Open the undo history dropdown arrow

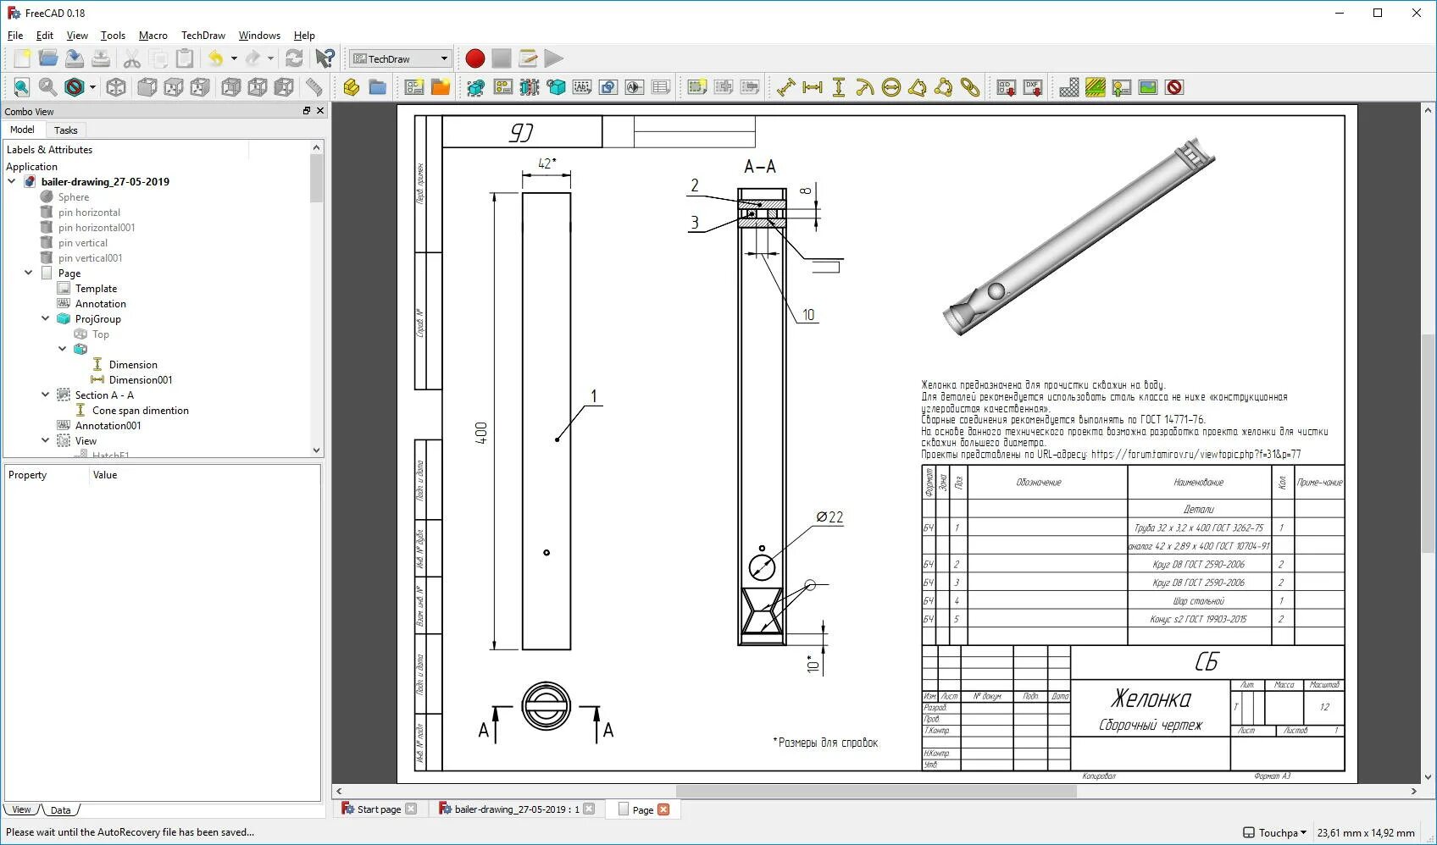(234, 58)
